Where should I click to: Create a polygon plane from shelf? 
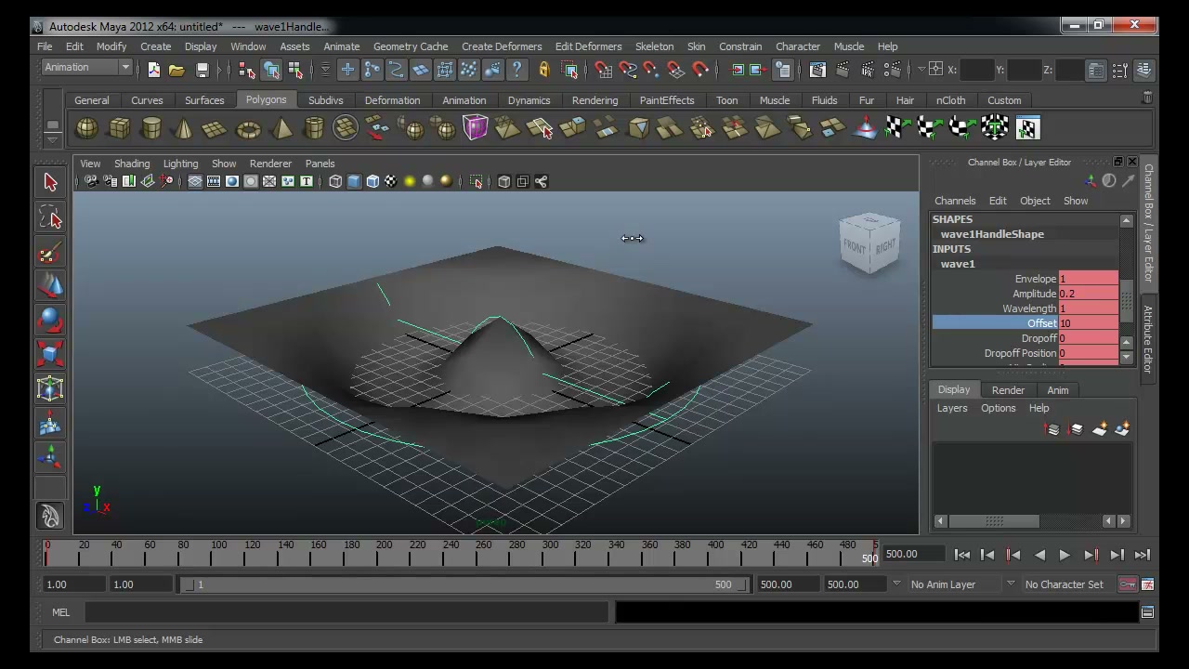point(215,128)
